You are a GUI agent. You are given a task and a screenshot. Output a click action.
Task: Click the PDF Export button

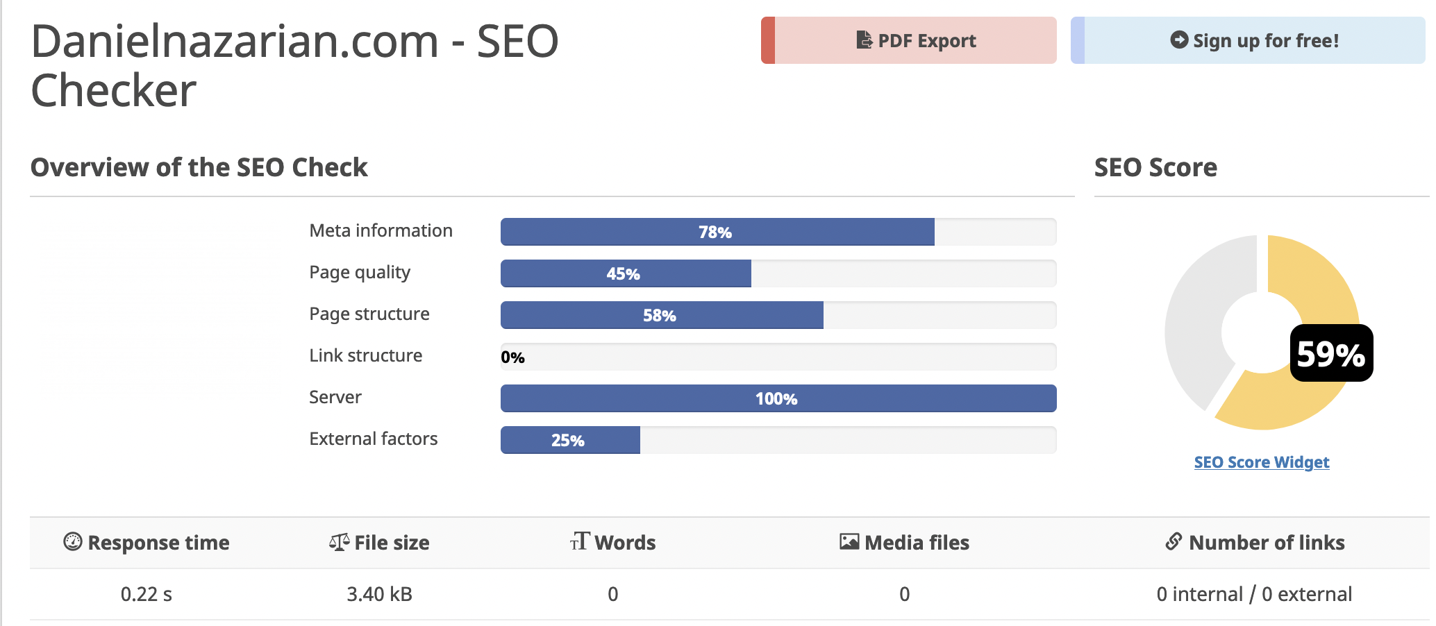tap(908, 40)
